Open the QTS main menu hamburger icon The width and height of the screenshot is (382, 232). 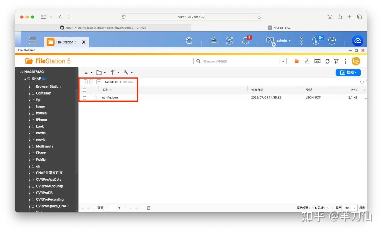coord(33,41)
